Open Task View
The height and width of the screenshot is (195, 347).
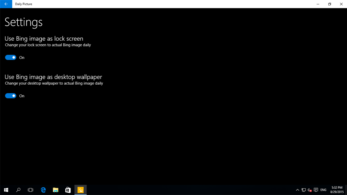30,190
